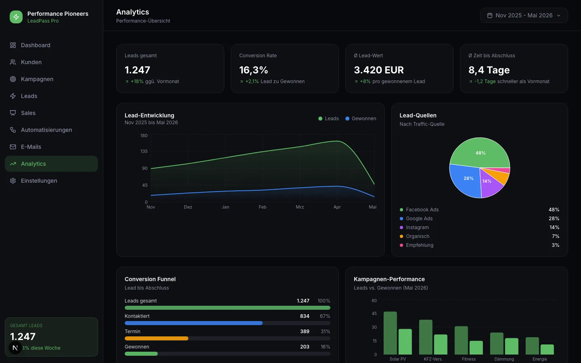Go to Kunden in the sidebar
Screen dimensions: 581x363
tap(51, 62)
